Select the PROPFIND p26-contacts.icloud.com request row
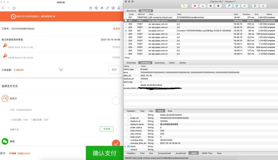The width and height of the screenshot is (278, 160). click(201, 17)
